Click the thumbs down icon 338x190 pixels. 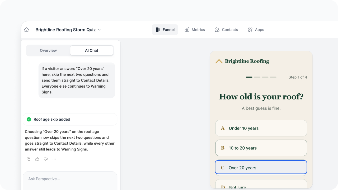coord(46,159)
